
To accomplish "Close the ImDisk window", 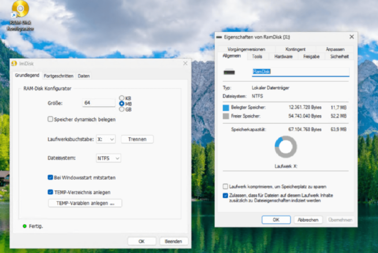I will [185, 63].
